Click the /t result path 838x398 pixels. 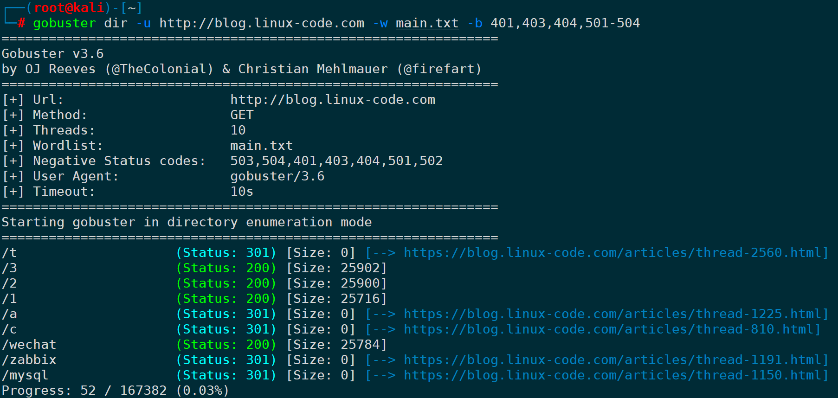coord(9,253)
